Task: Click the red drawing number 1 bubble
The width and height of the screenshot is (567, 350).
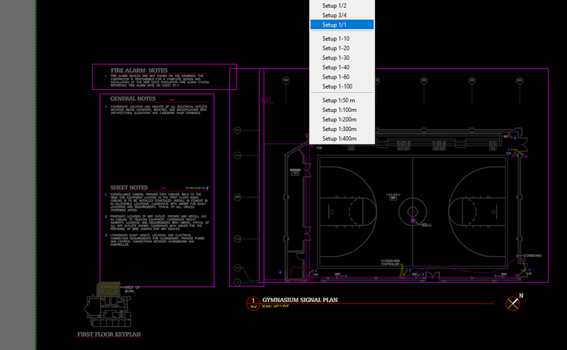Action: pyautogui.click(x=253, y=304)
